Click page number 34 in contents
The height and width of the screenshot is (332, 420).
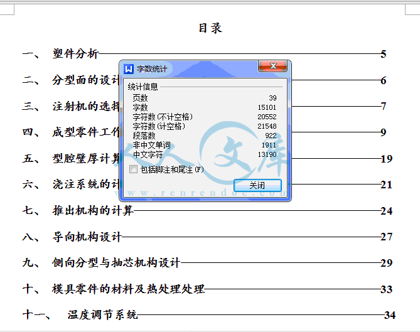coord(390,315)
